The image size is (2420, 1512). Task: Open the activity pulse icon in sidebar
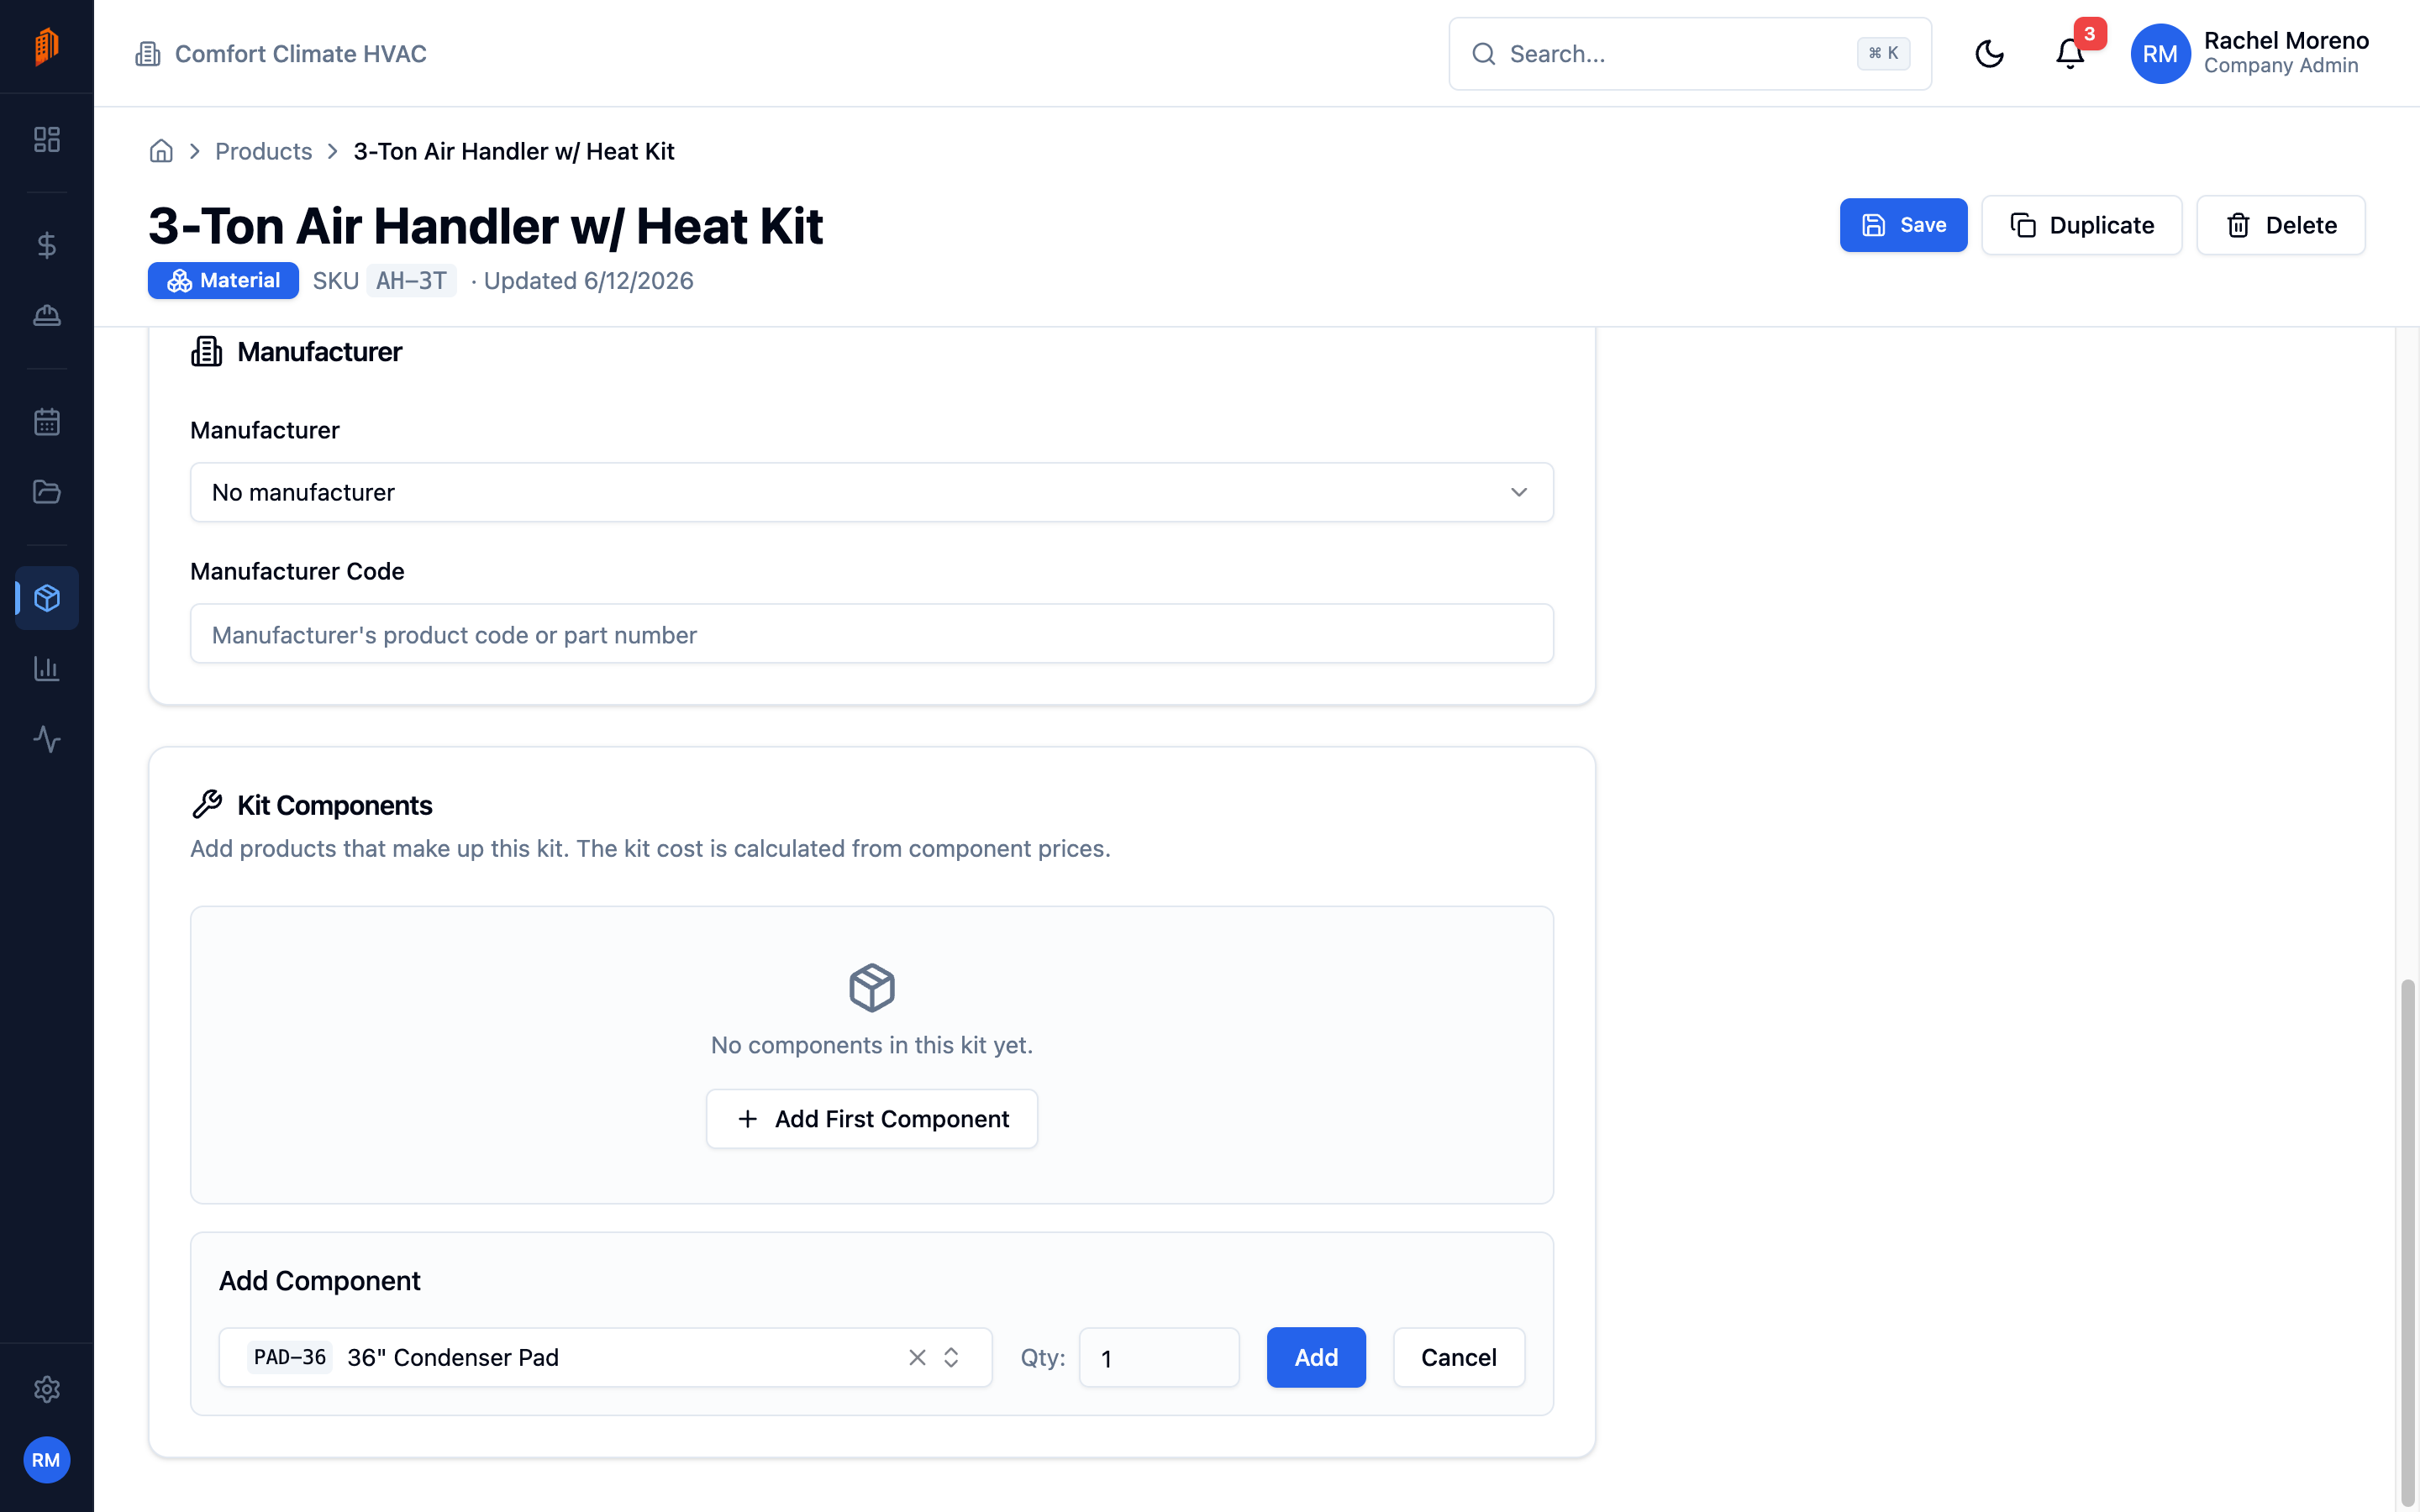coord(47,739)
